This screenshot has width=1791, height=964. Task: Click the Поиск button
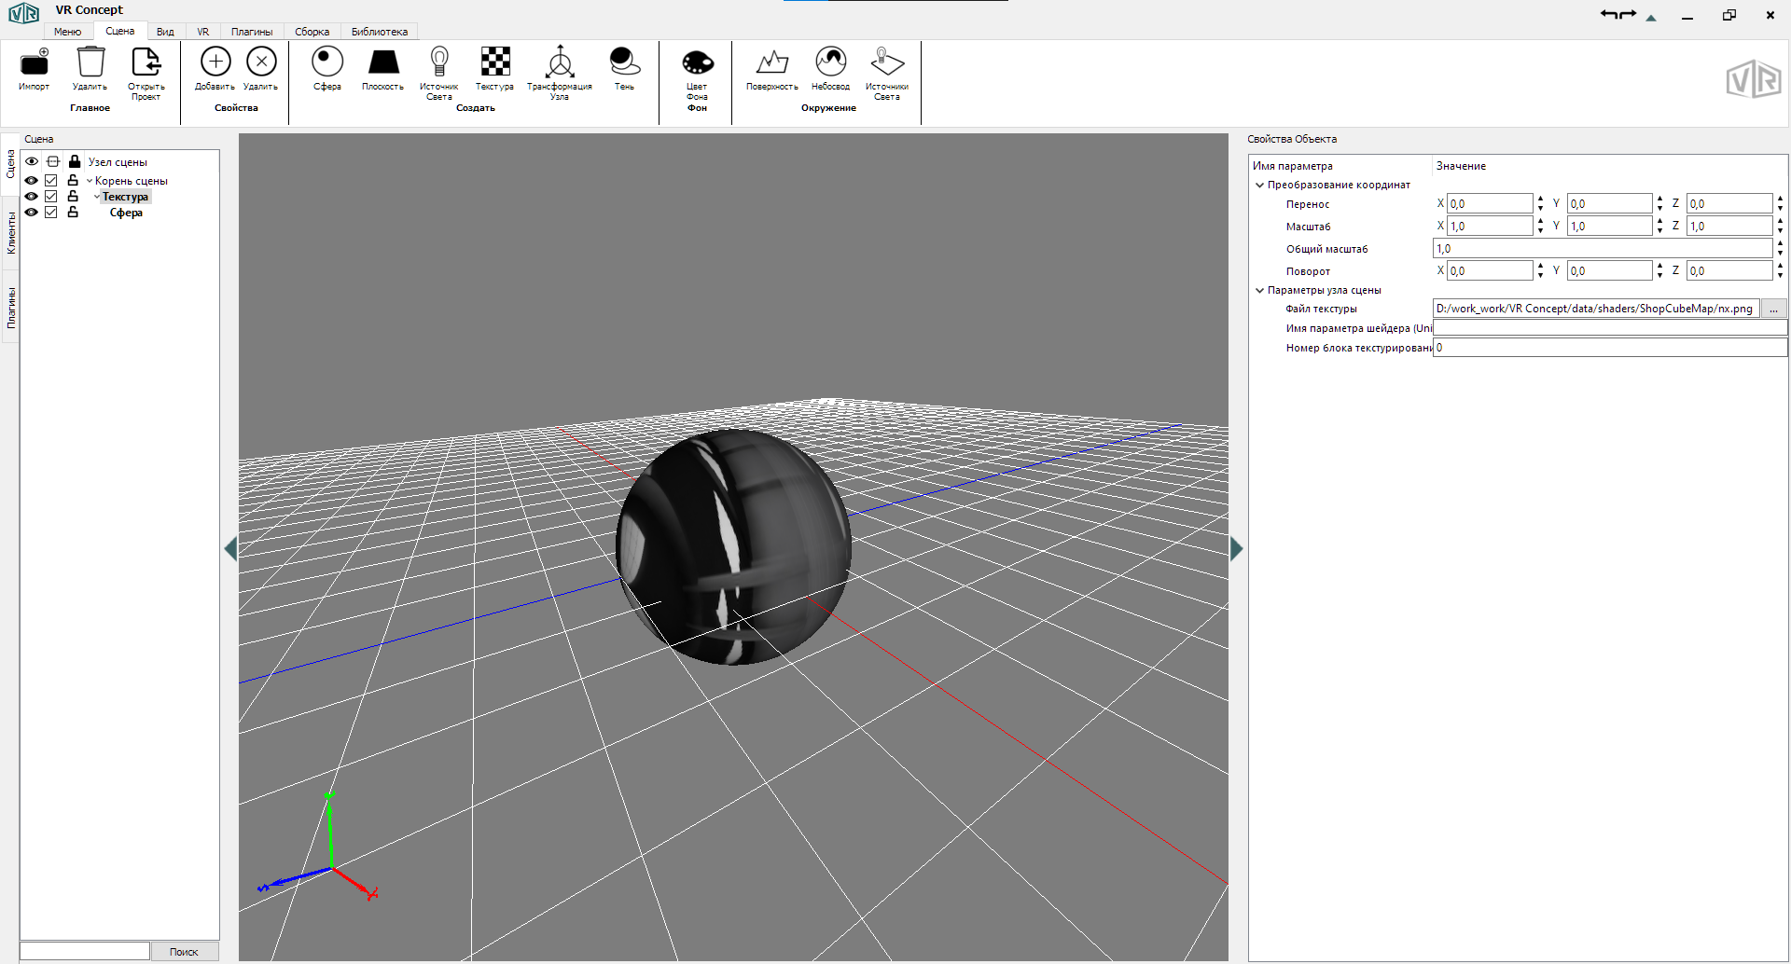click(x=184, y=952)
